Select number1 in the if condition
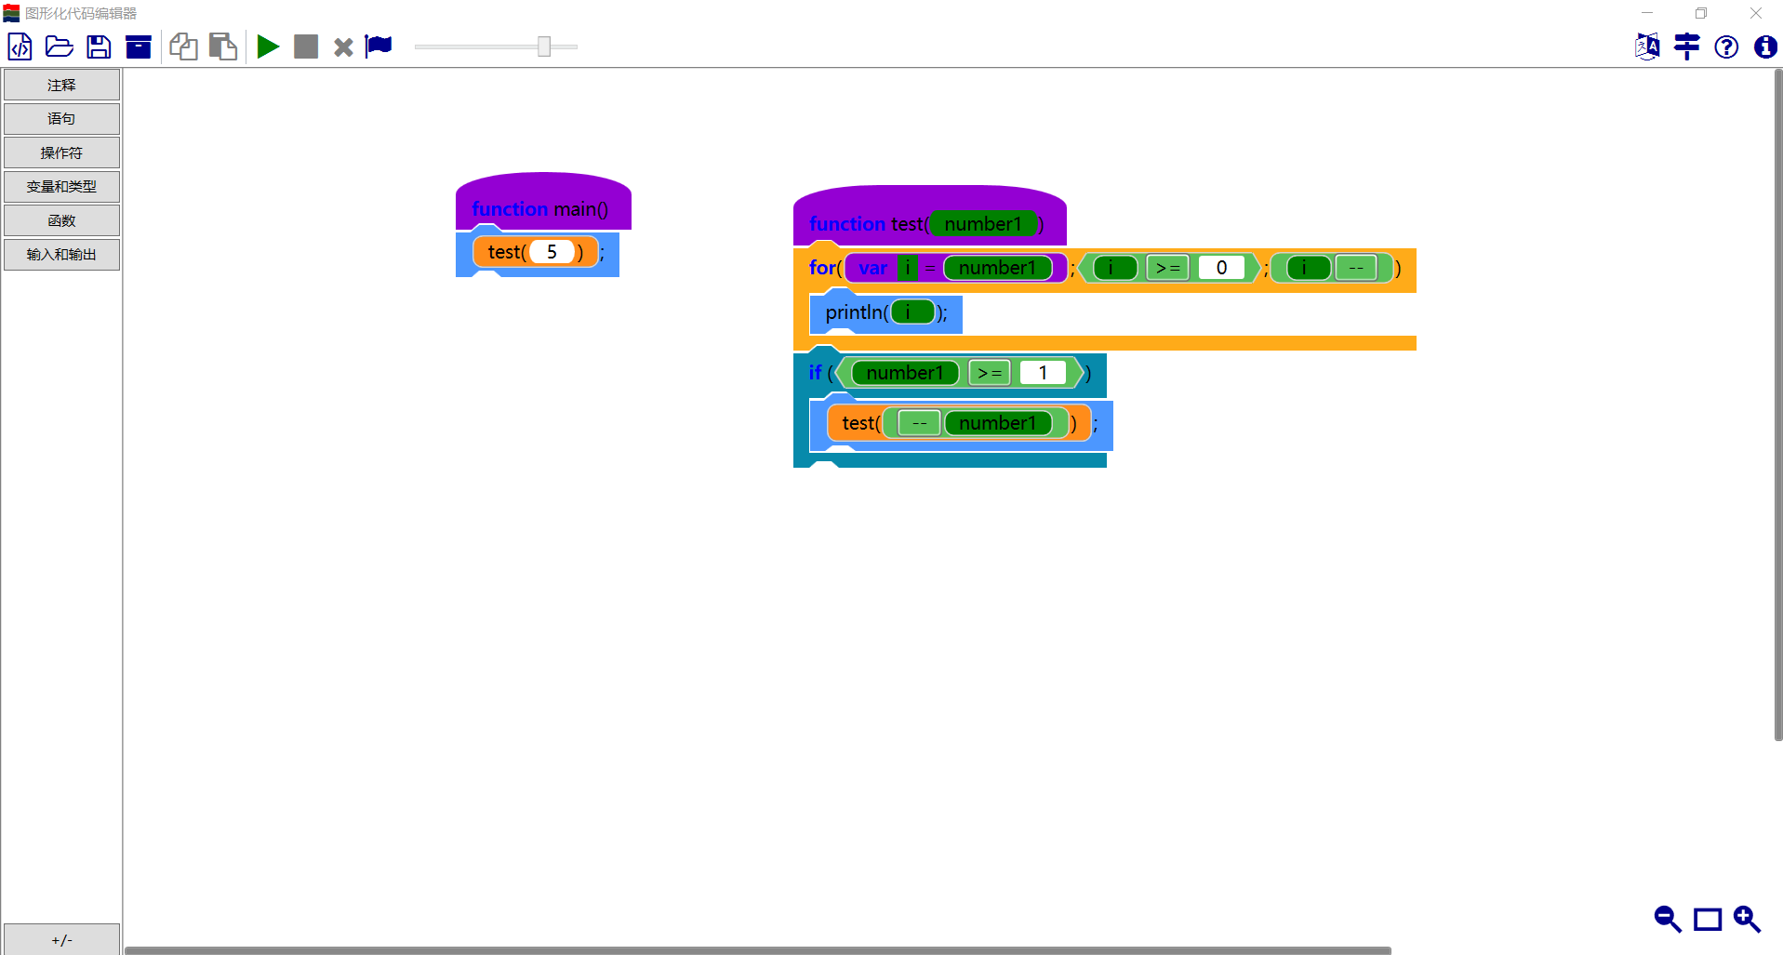 905,373
